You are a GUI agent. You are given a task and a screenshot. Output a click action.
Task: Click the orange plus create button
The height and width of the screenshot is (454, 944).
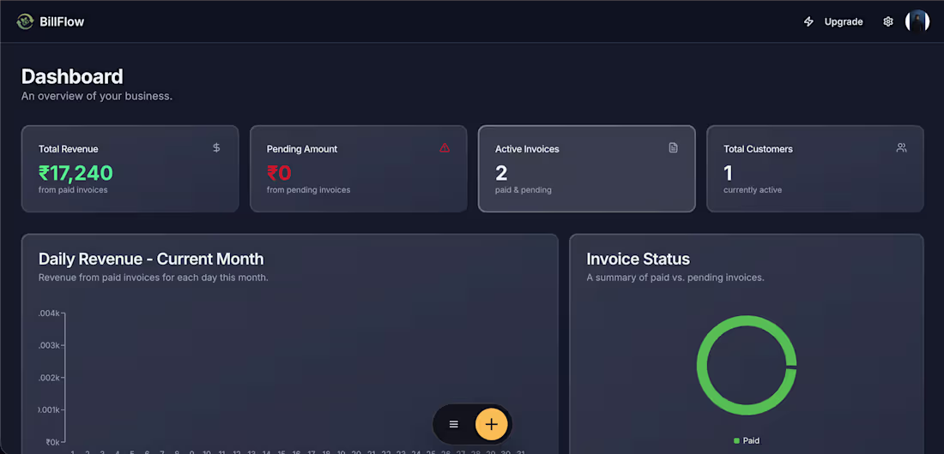pos(491,424)
